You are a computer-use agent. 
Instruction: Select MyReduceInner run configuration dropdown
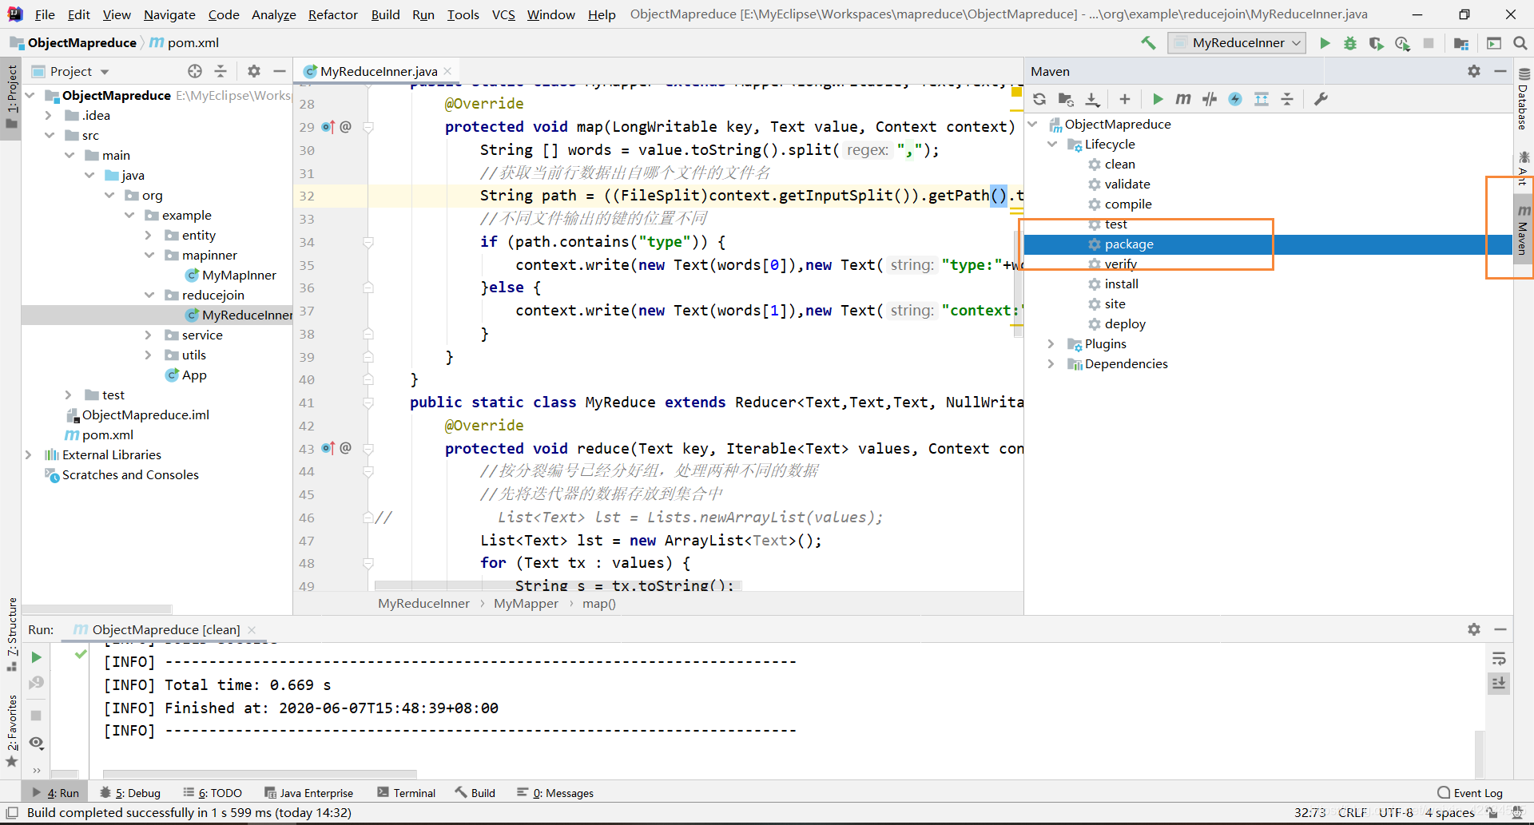pos(1237,43)
